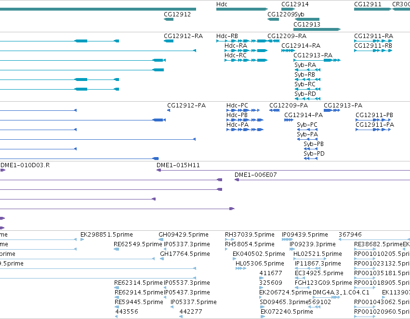This screenshot has height=319, width=410.
Task: Select the EK298851.5prime EST label
Action: (x=106, y=235)
